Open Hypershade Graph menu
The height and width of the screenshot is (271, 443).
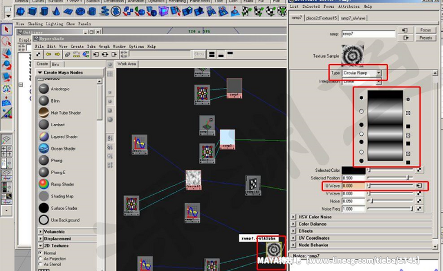(x=104, y=46)
